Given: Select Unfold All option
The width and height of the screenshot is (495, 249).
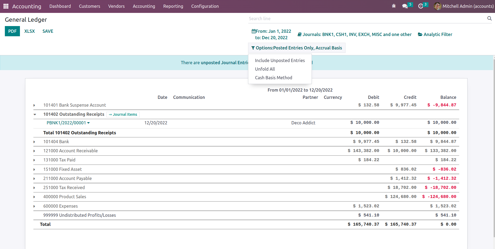Looking at the screenshot, I should click(280, 69).
